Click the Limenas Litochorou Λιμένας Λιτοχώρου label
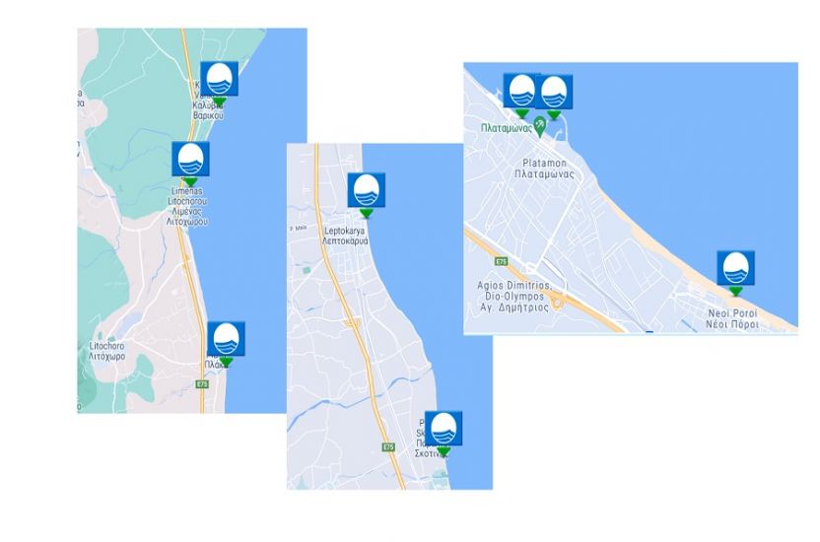Image resolution: width=820 pixels, height=542 pixels. (x=187, y=206)
